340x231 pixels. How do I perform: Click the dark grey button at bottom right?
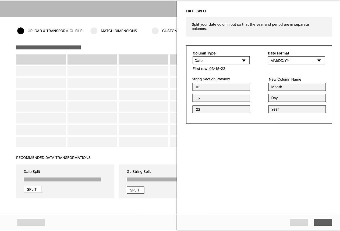323,222
